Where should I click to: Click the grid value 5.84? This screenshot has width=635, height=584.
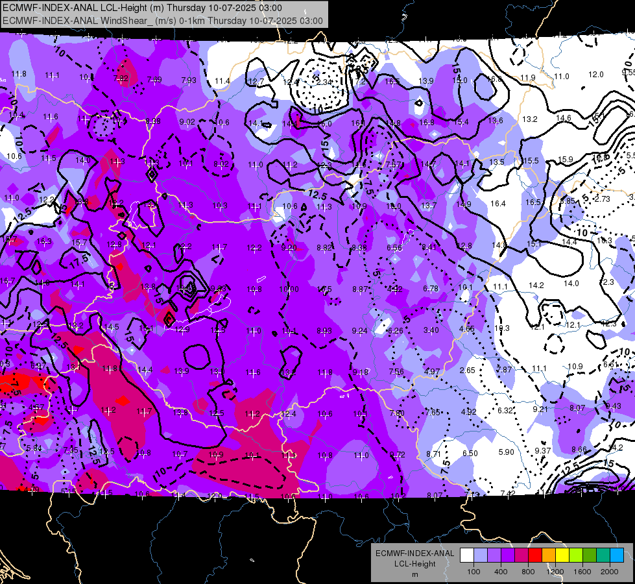(34, 448)
